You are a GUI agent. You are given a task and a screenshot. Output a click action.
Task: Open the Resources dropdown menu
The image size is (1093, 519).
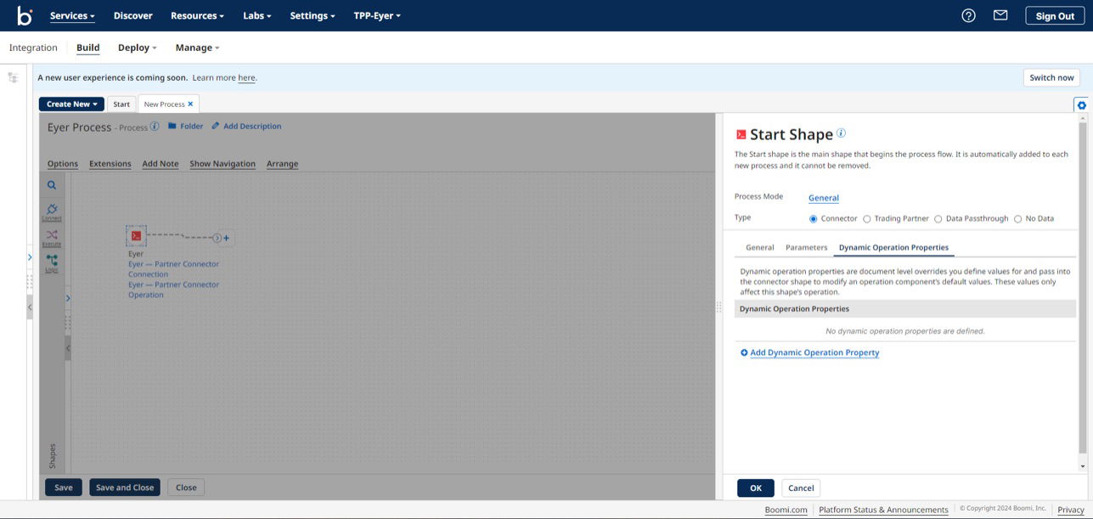[197, 15]
